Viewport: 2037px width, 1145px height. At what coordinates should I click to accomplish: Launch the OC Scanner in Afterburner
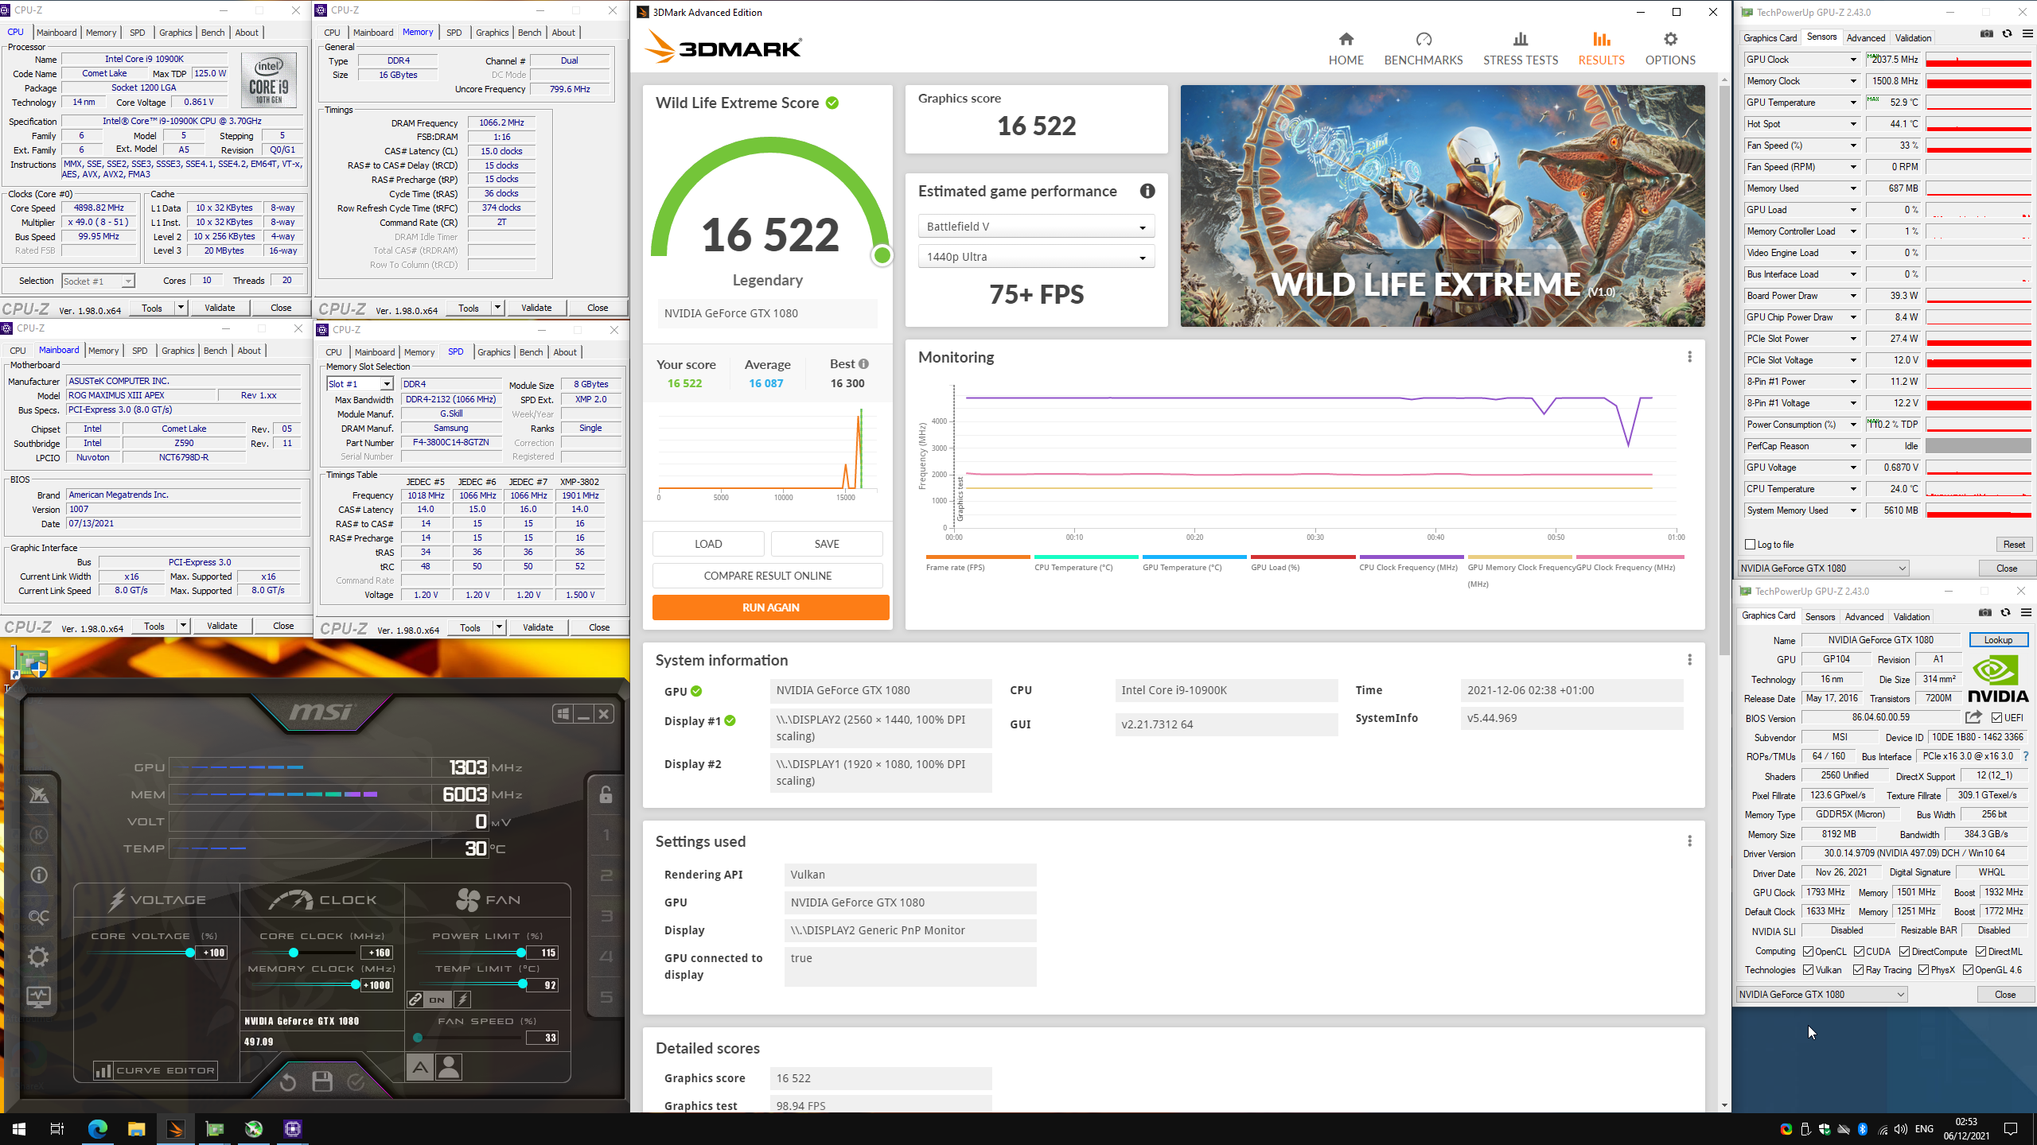(x=38, y=917)
